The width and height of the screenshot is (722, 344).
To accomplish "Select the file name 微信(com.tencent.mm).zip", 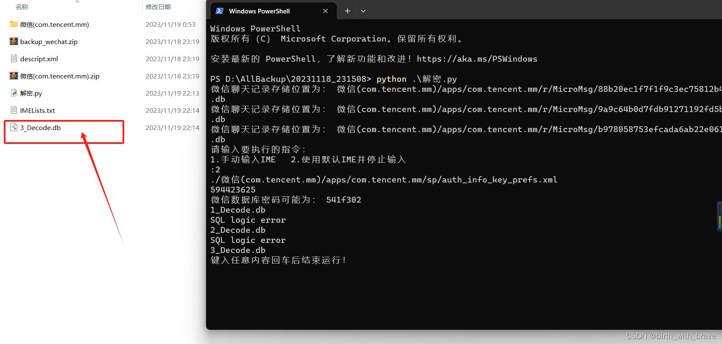I will point(60,76).
